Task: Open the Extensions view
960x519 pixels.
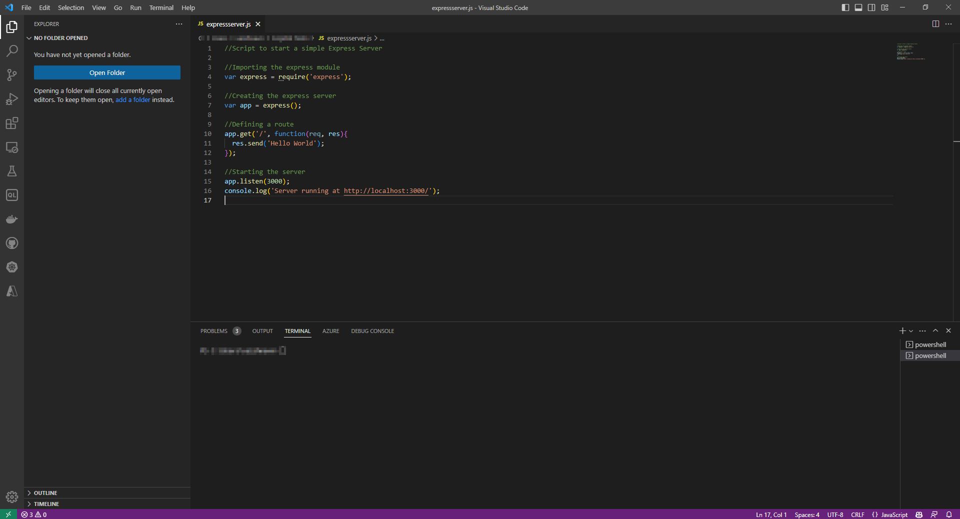Action: coord(12,123)
